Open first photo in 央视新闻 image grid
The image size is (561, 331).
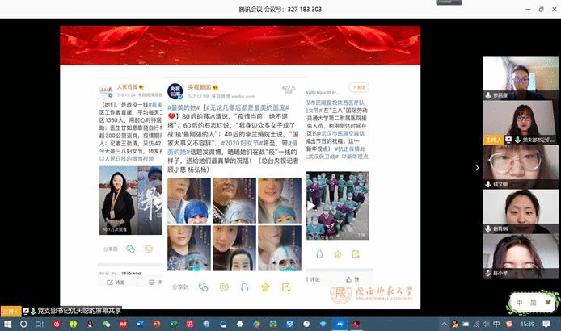[189, 201]
